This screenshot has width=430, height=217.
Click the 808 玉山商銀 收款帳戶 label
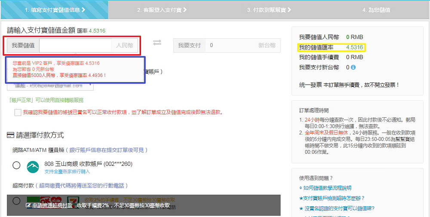tap(88, 164)
